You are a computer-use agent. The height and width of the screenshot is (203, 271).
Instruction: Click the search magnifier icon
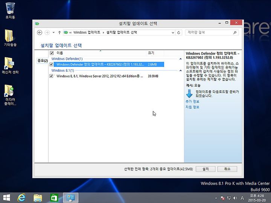[x=235, y=32]
